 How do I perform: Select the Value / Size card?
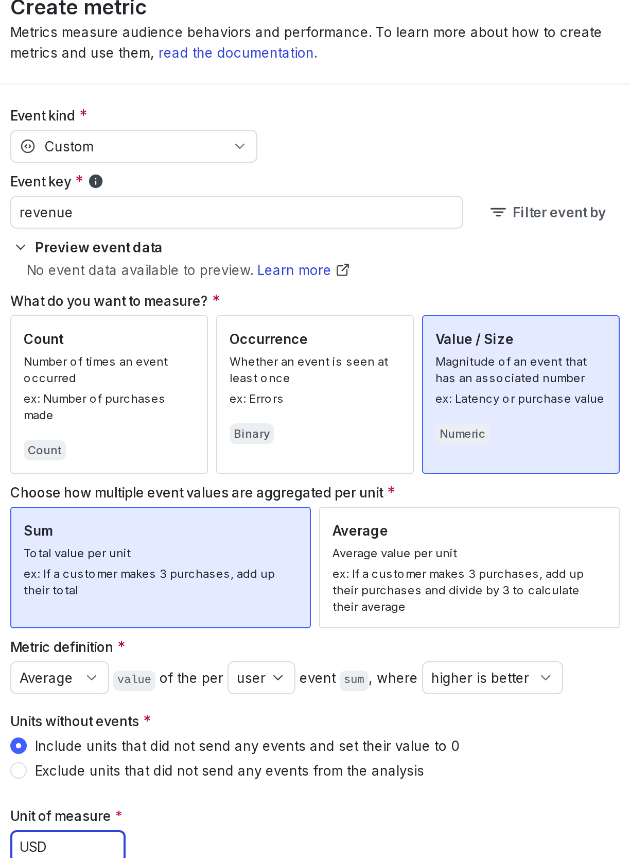point(520,394)
